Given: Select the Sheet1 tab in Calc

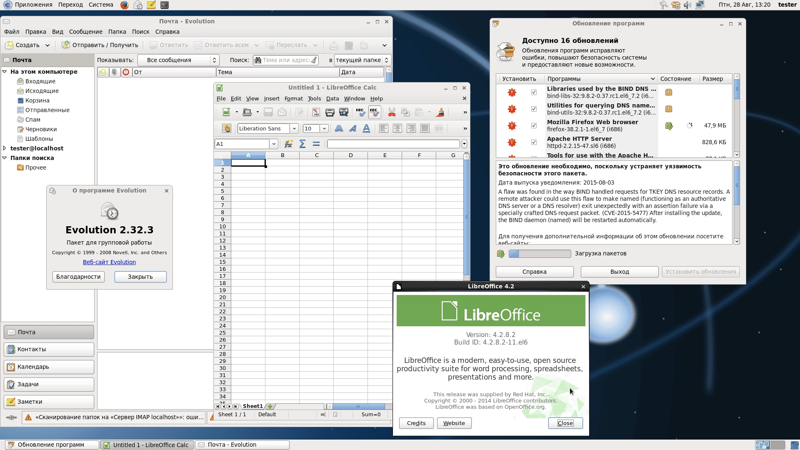Looking at the screenshot, I should [253, 406].
